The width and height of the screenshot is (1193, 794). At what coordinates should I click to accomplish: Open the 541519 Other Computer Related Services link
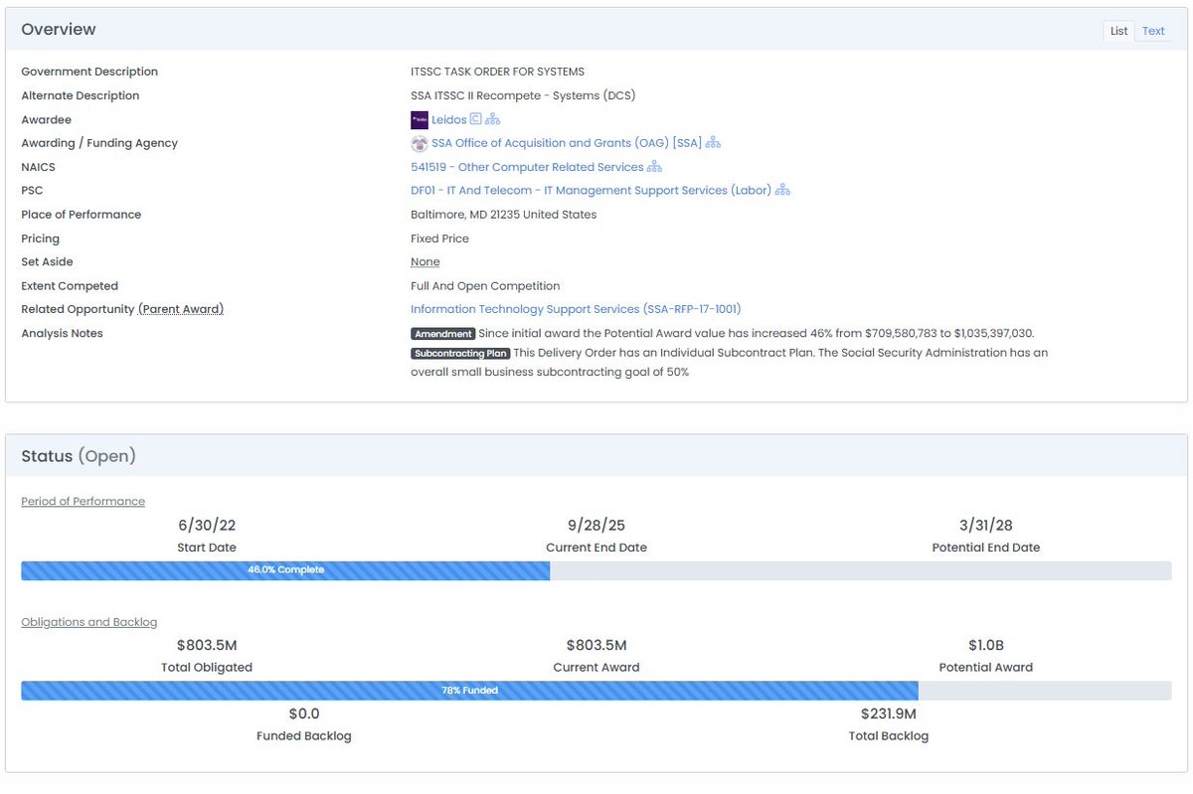[x=527, y=167]
